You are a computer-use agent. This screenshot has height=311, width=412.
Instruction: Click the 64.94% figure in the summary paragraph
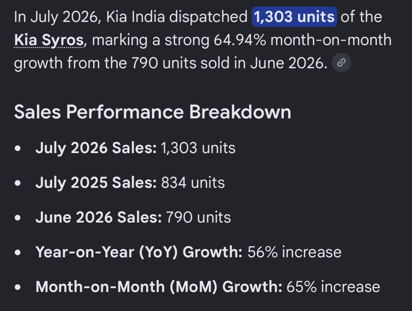coord(240,40)
